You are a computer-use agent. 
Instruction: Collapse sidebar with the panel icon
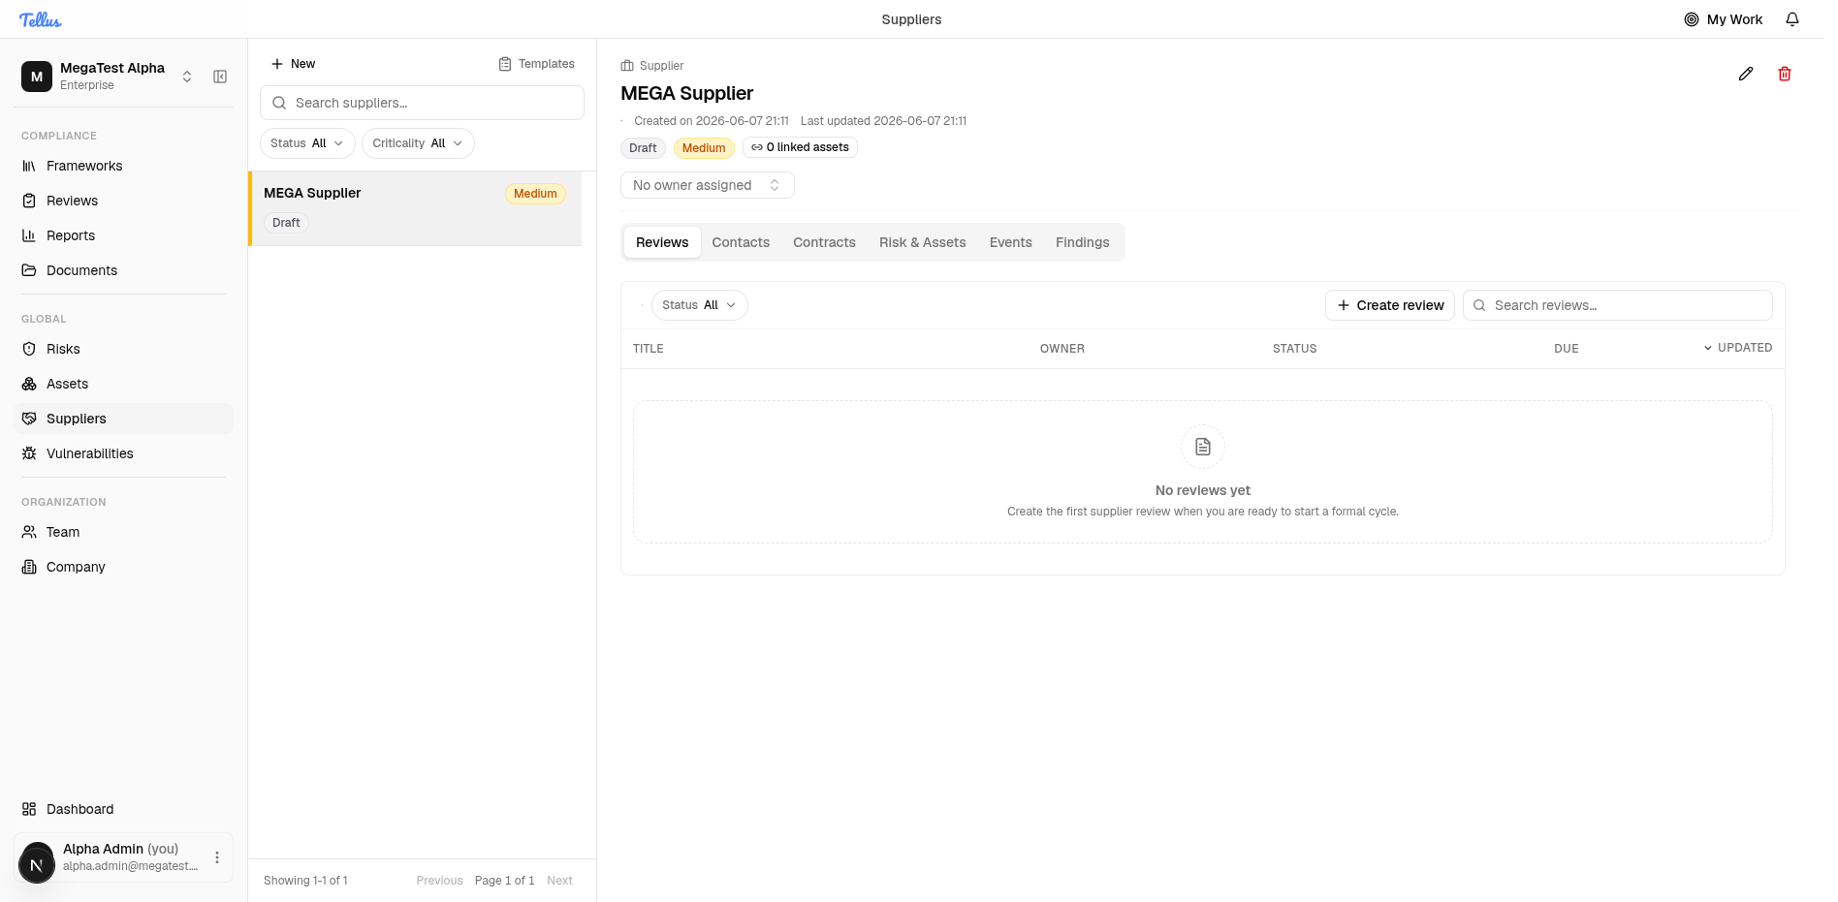[x=220, y=77]
